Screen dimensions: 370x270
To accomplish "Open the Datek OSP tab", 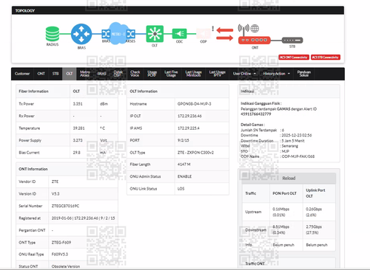I will (118, 74).
